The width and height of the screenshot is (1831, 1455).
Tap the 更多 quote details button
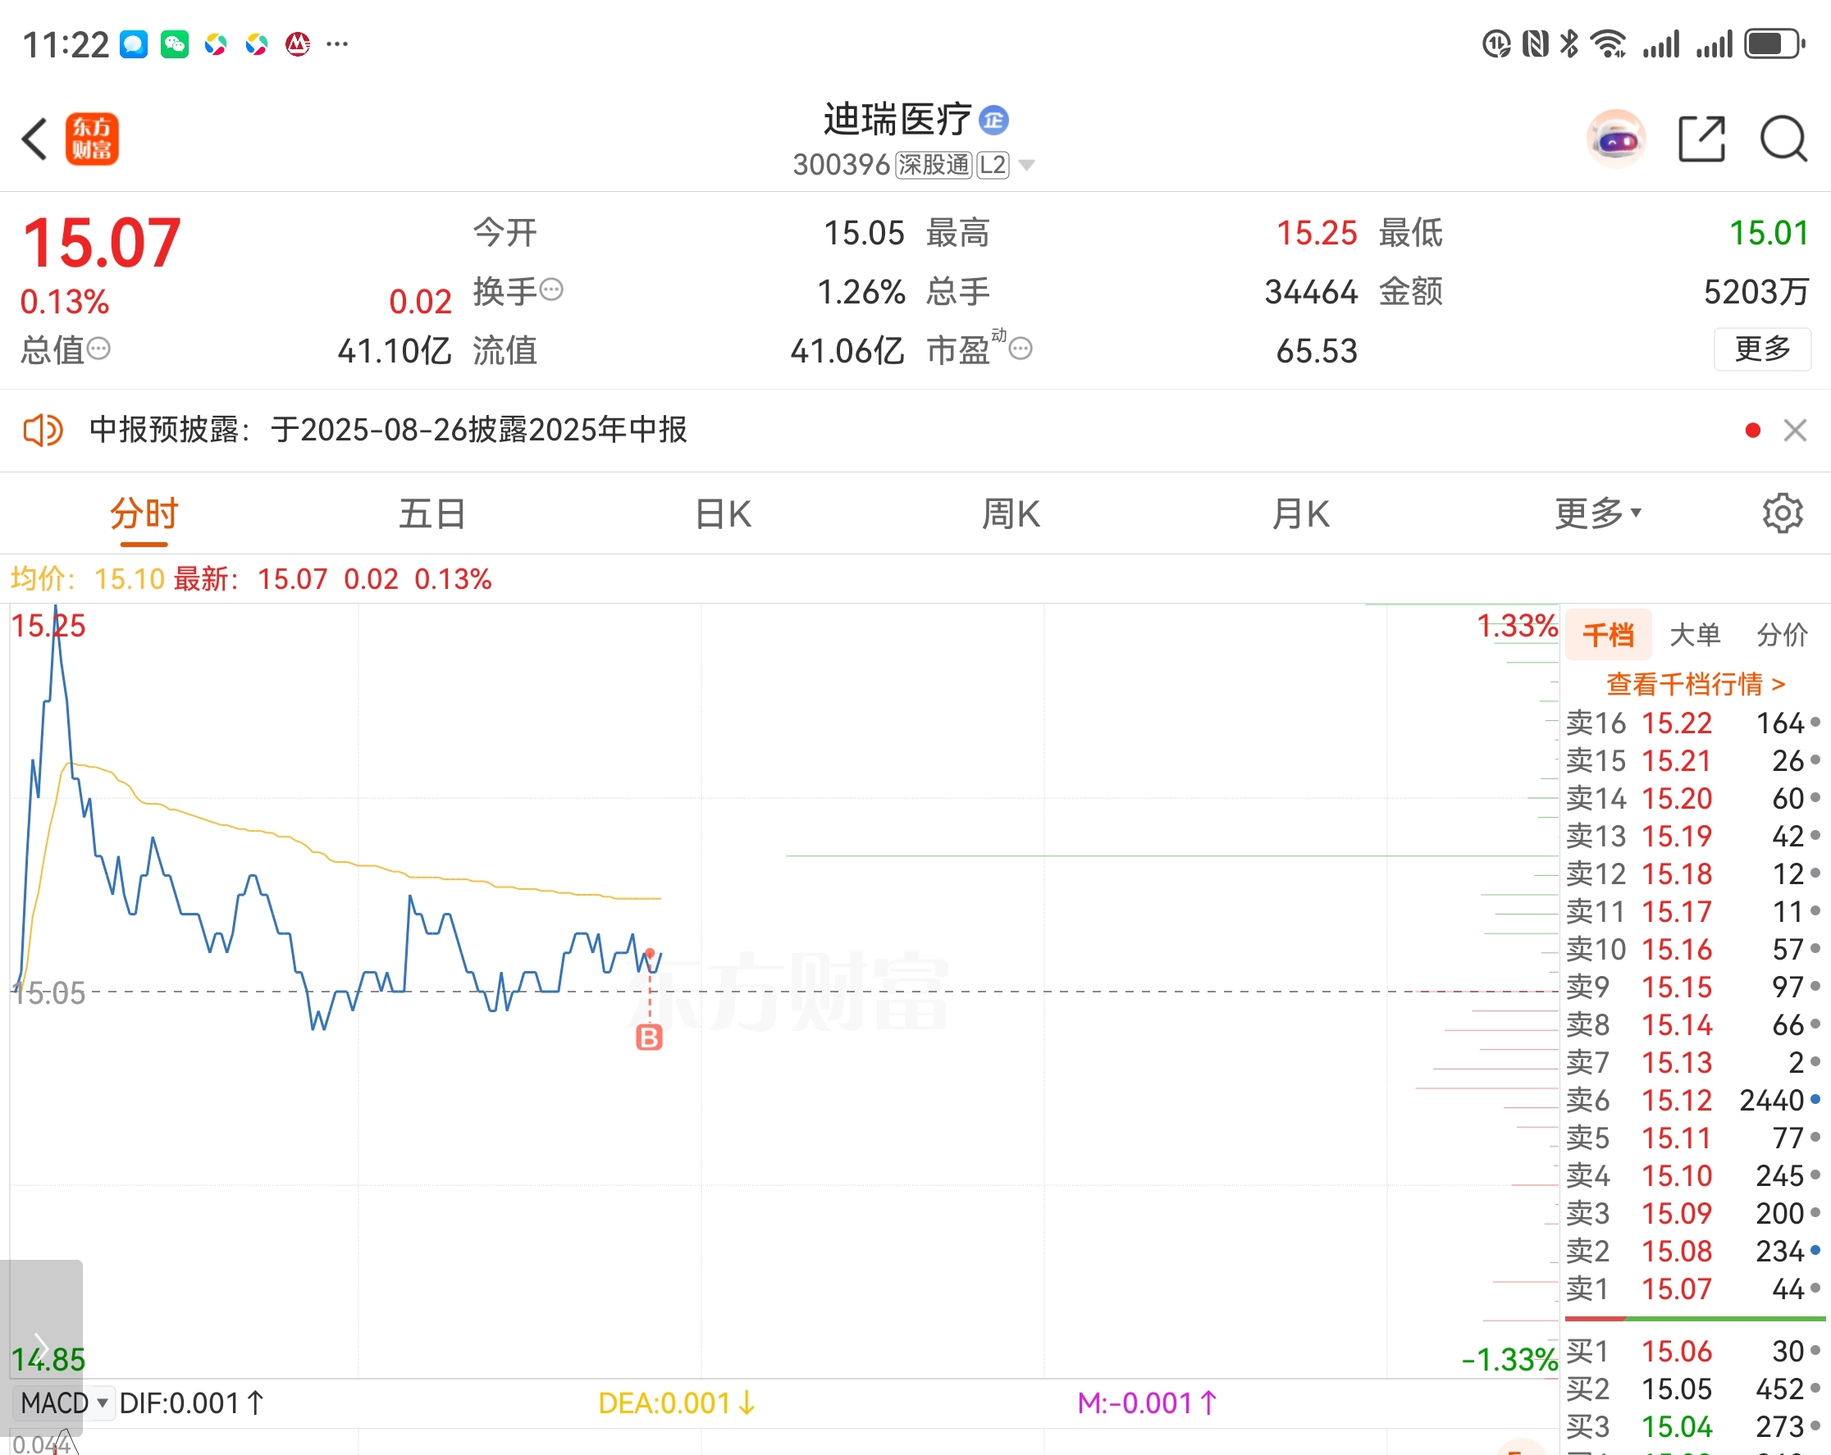(1762, 348)
